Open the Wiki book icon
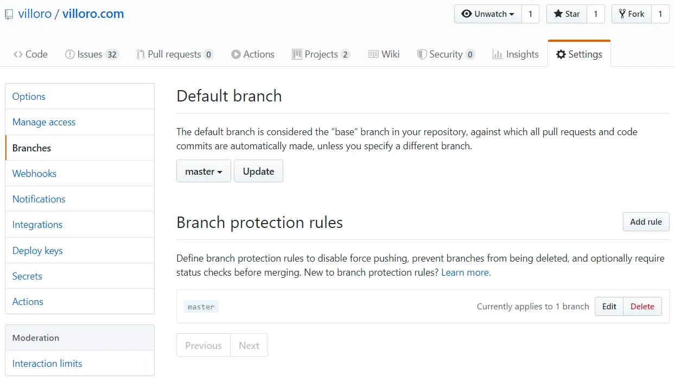The width and height of the screenshot is (675, 381). pyautogui.click(x=373, y=54)
